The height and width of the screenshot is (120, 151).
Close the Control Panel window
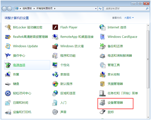(146, 3)
